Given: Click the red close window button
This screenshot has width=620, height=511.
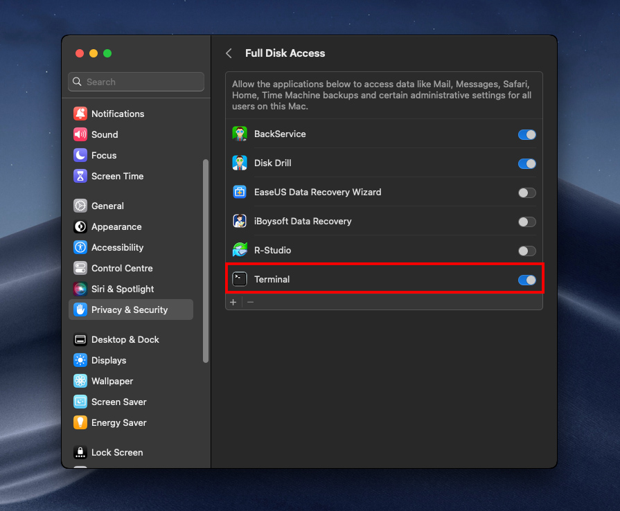Looking at the screenshot, I should [x=80, y=53].
